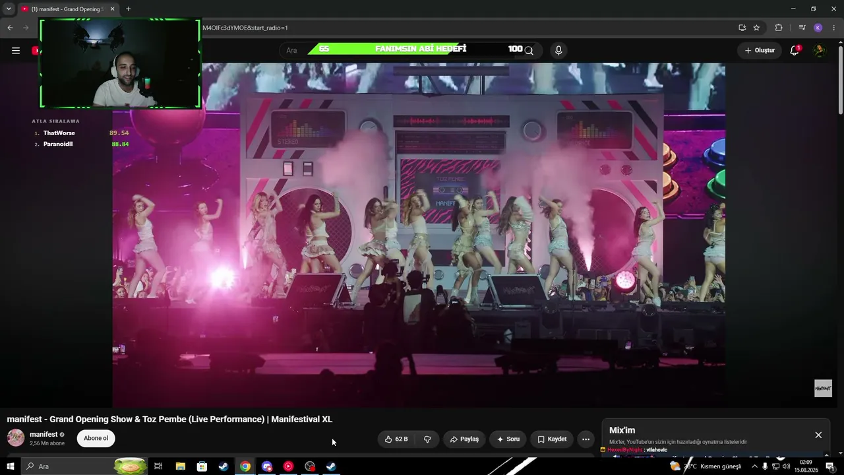
Task: Click the video player to pause
Action: click(419, 234)
